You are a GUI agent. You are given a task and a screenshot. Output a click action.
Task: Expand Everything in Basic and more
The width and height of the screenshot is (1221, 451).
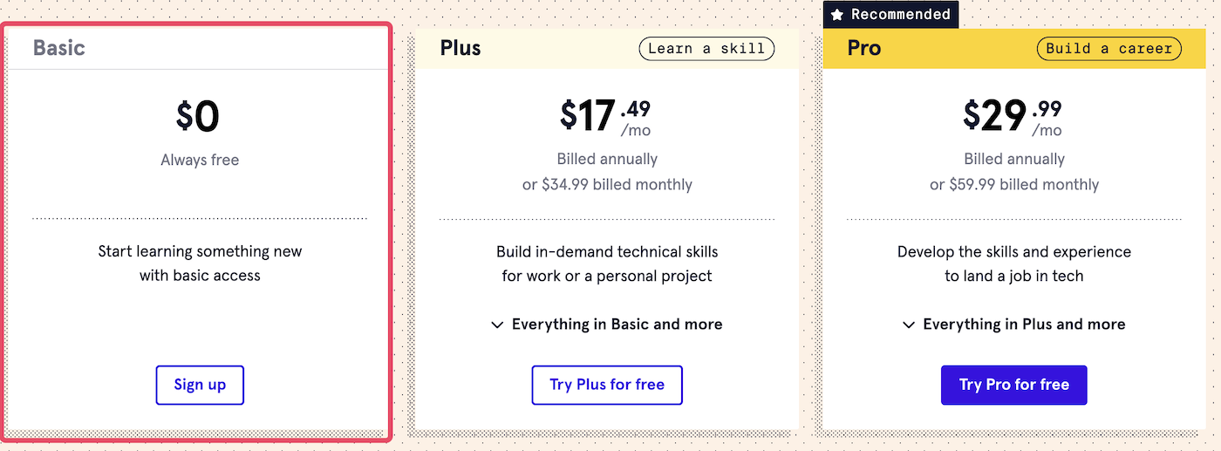(607, 325)
